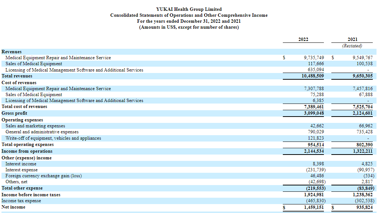This screenshot has height=213, width=378.
Task: Select the 'Consolidated Statements of Operations and Other Comprehensive Income' heading
Action: (x=189, y=15)
